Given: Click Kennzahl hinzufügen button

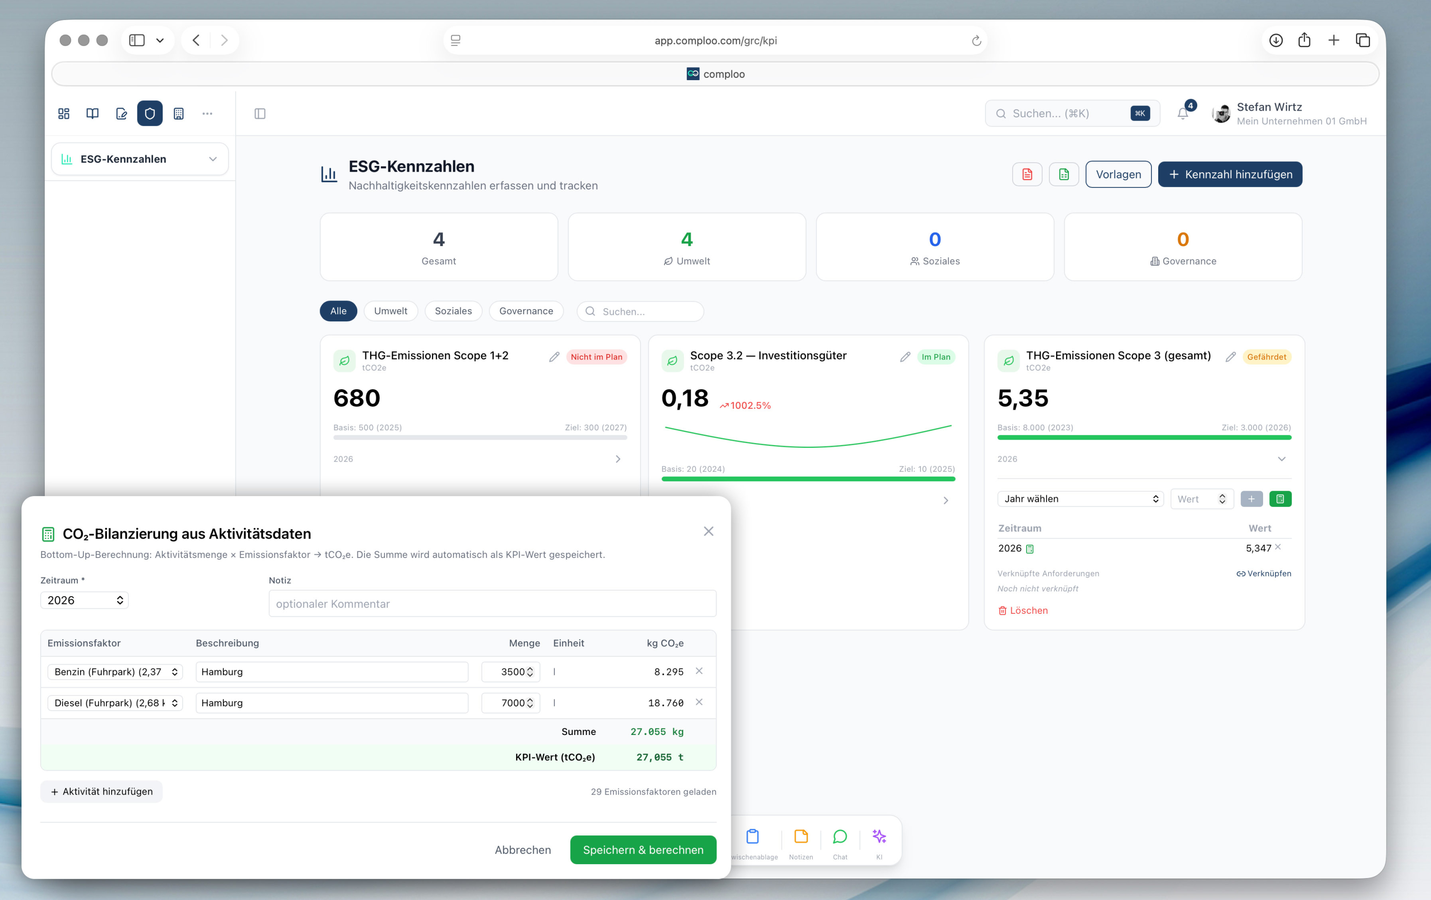Looking at the screenshot, I should (x=1230, y=174).
